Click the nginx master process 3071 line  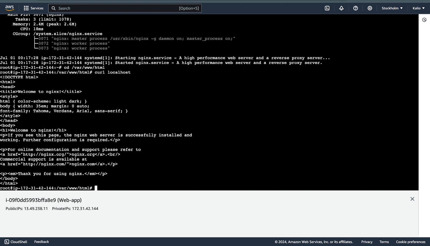[135, 38]
